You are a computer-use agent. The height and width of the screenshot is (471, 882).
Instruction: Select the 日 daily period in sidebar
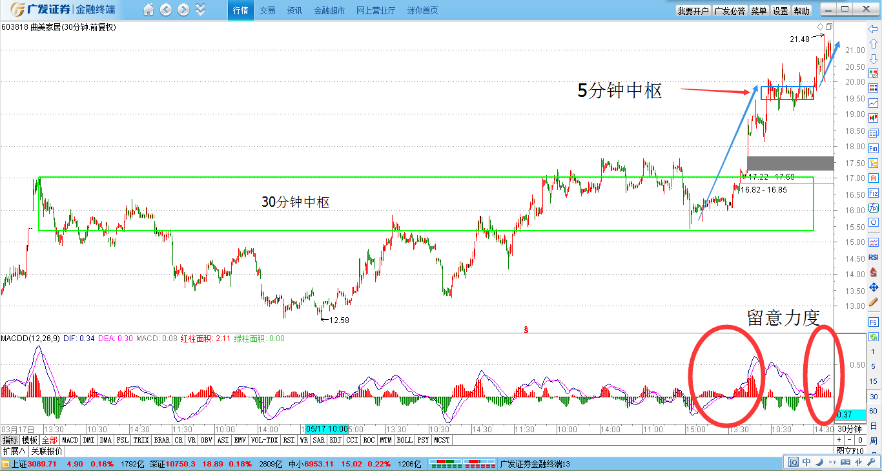(x=874, y=426)
